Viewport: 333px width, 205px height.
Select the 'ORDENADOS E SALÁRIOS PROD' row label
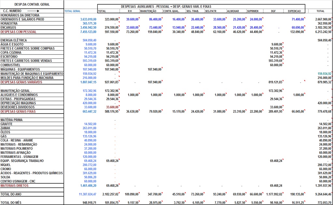(x=22, y=19)
